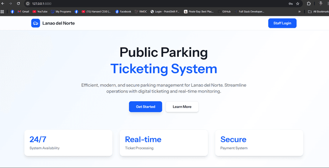Click the Real-time stat text

click(143, 139)
